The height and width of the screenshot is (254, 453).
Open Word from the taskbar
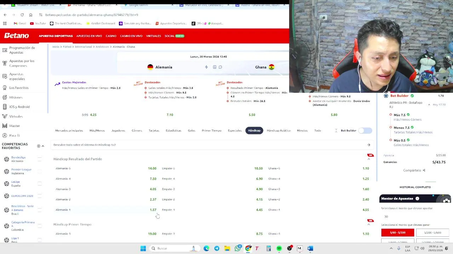pos(310,248)
